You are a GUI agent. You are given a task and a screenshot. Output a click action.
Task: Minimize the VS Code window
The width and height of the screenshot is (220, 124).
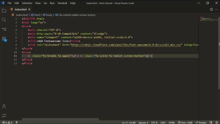(199, 3)
